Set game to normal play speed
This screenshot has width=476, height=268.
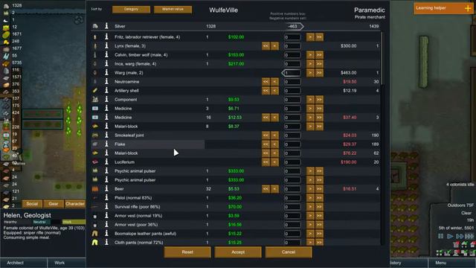(x=450, y=236)
